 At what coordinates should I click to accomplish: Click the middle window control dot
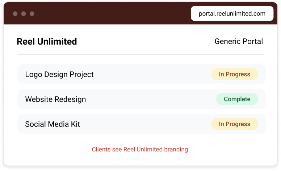[24, 14]
